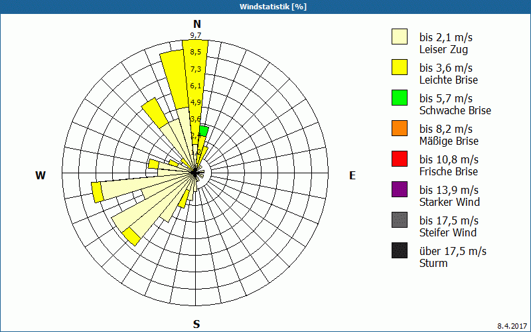Screen dimensions: 531x332
Task: Click the 9,7 scale value
Action: [x=195, y=35]
